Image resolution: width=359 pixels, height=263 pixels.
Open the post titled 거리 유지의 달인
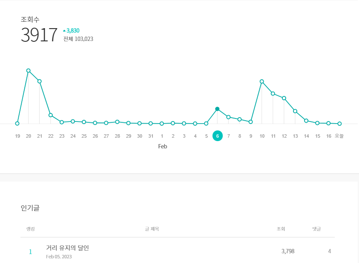67,248
